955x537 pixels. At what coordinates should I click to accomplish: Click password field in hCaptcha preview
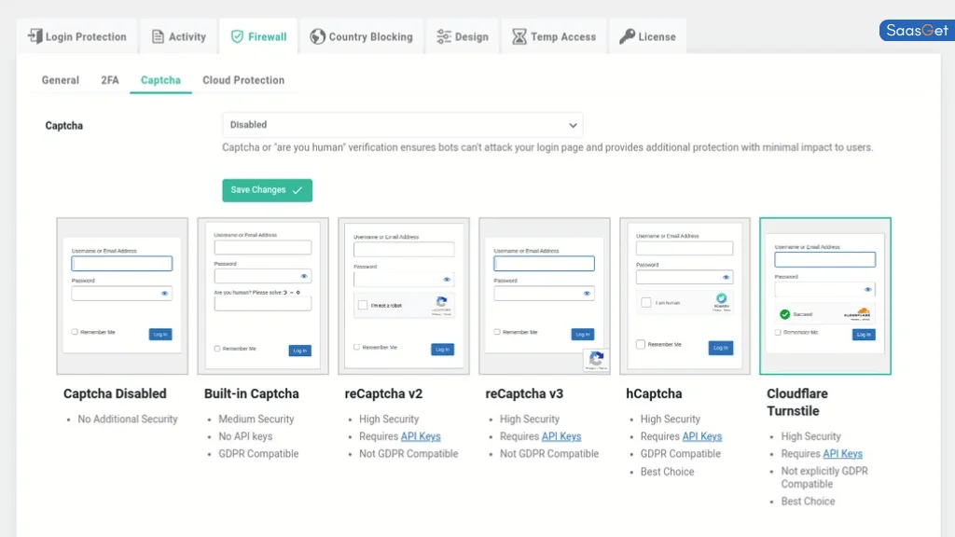coord(684,278)
